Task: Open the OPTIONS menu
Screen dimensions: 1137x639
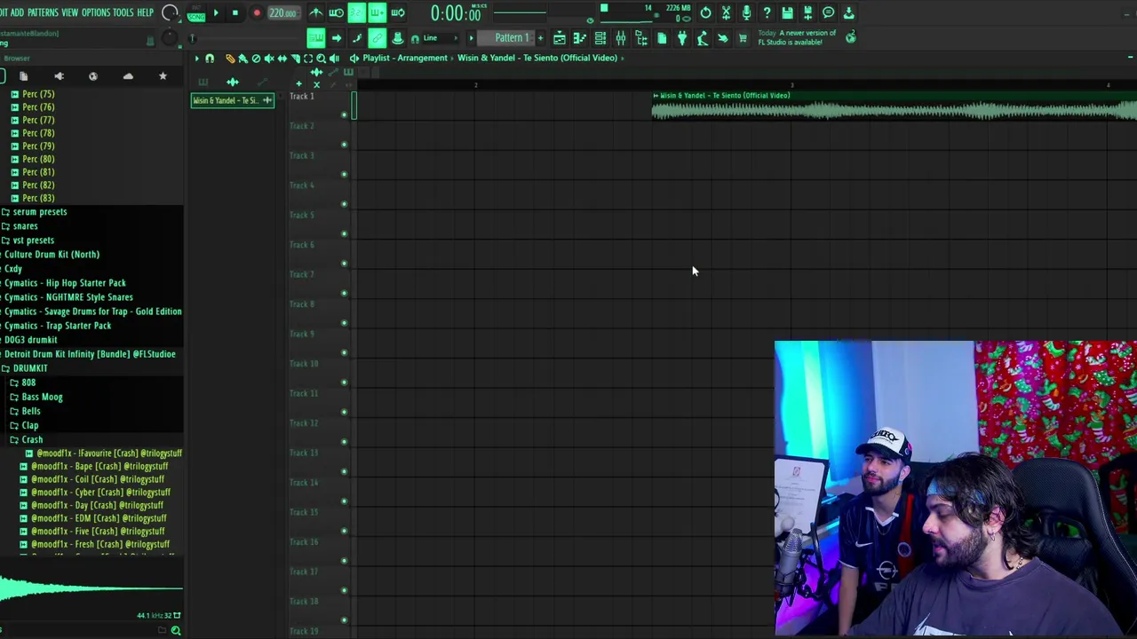Action: [96, 12]
